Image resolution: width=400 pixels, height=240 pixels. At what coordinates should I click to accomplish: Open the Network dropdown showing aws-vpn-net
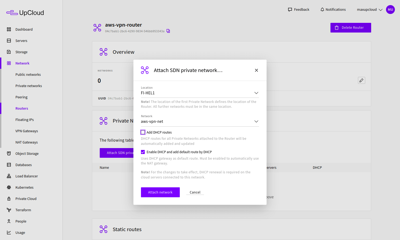tap(200, 121)
